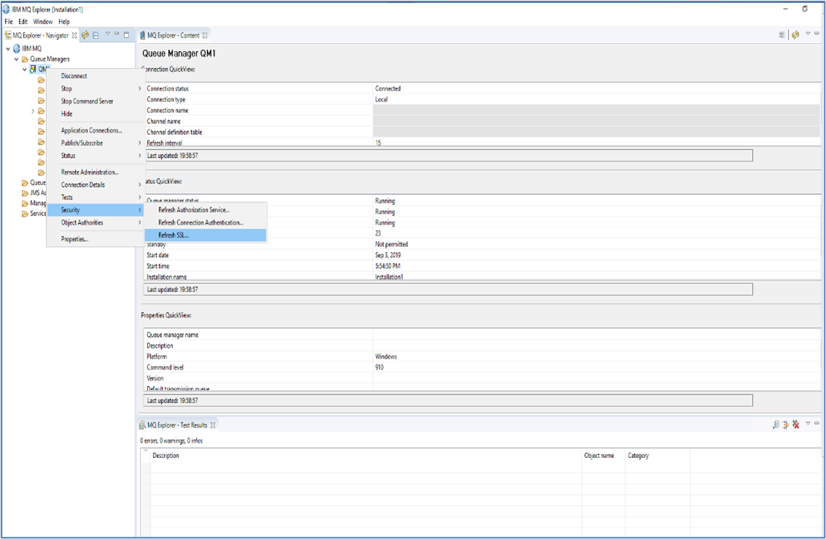Screen dimensions: 826x539
Task: Open the Tests submenu in context menu
Action: point(96,197)
